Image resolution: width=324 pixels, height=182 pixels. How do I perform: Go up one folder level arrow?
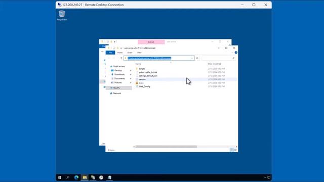pyautogui.click(x=121, y=58)
